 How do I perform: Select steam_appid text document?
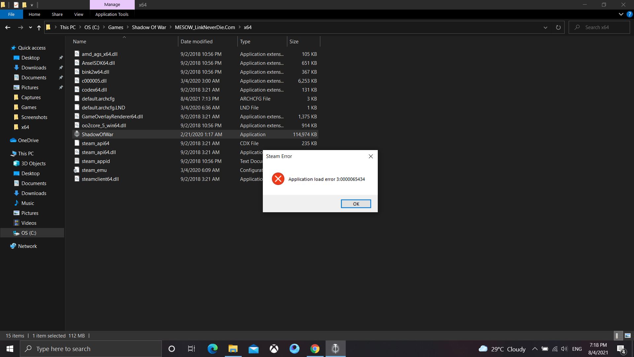pyautogui.click(x=96, y=161)
